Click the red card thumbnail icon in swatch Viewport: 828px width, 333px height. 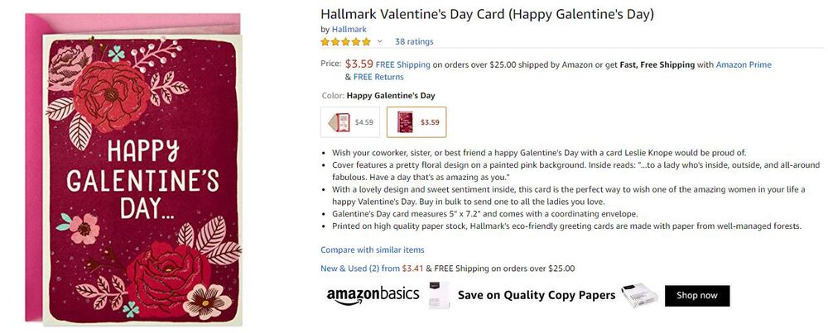[x=405, y=122]
